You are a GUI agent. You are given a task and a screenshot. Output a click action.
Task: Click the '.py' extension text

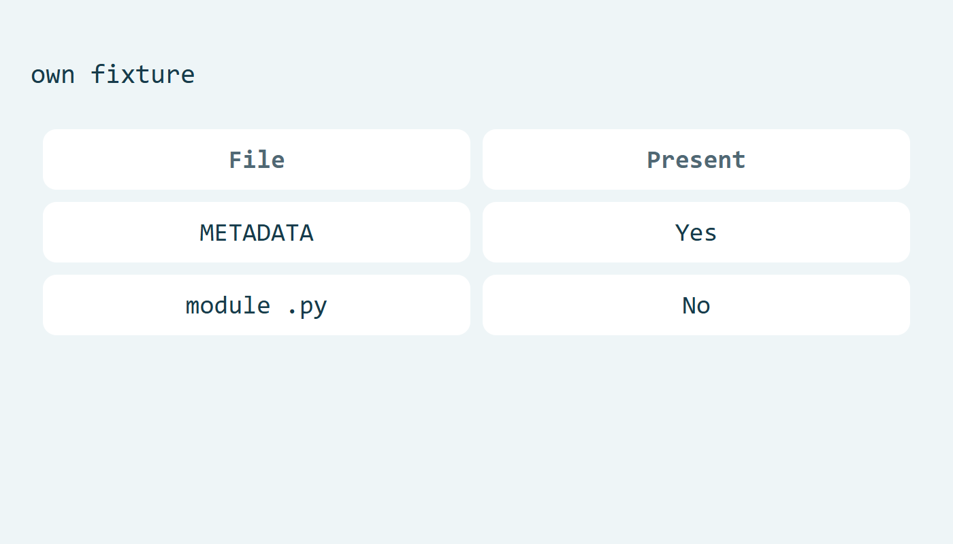306,307
